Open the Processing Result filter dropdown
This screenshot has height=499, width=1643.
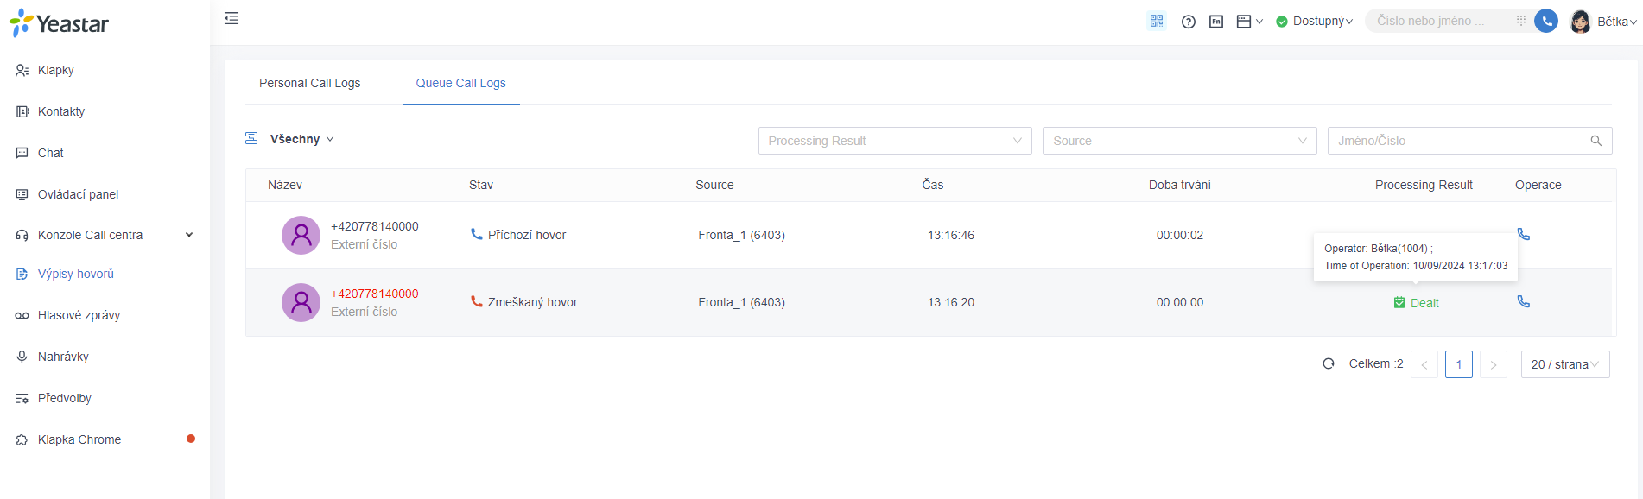tap(895, 141)
